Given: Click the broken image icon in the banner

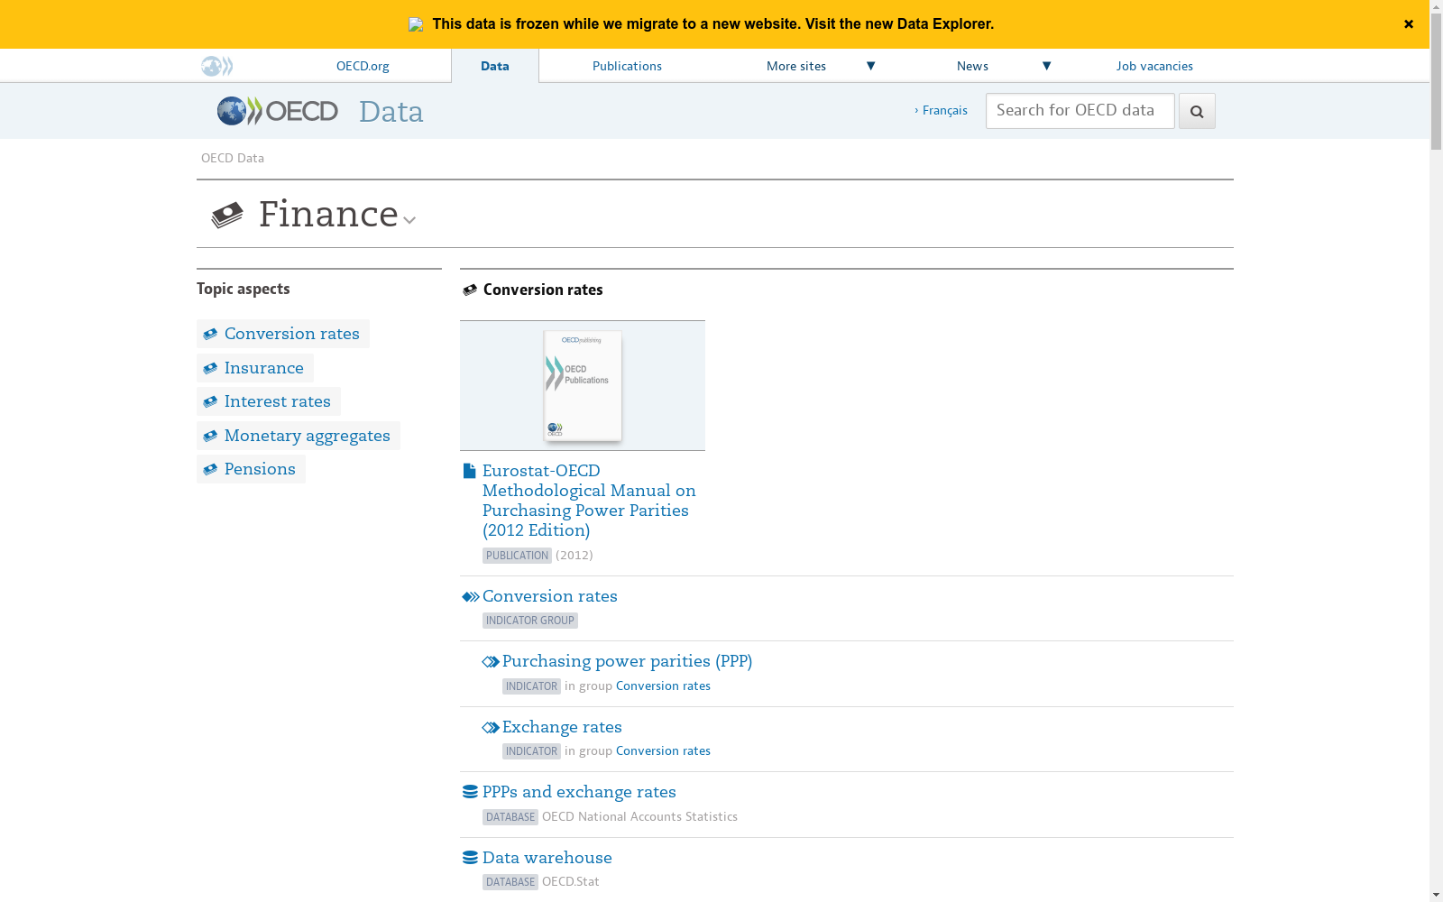Looking at the screenshot, I should tap(416, 24).
